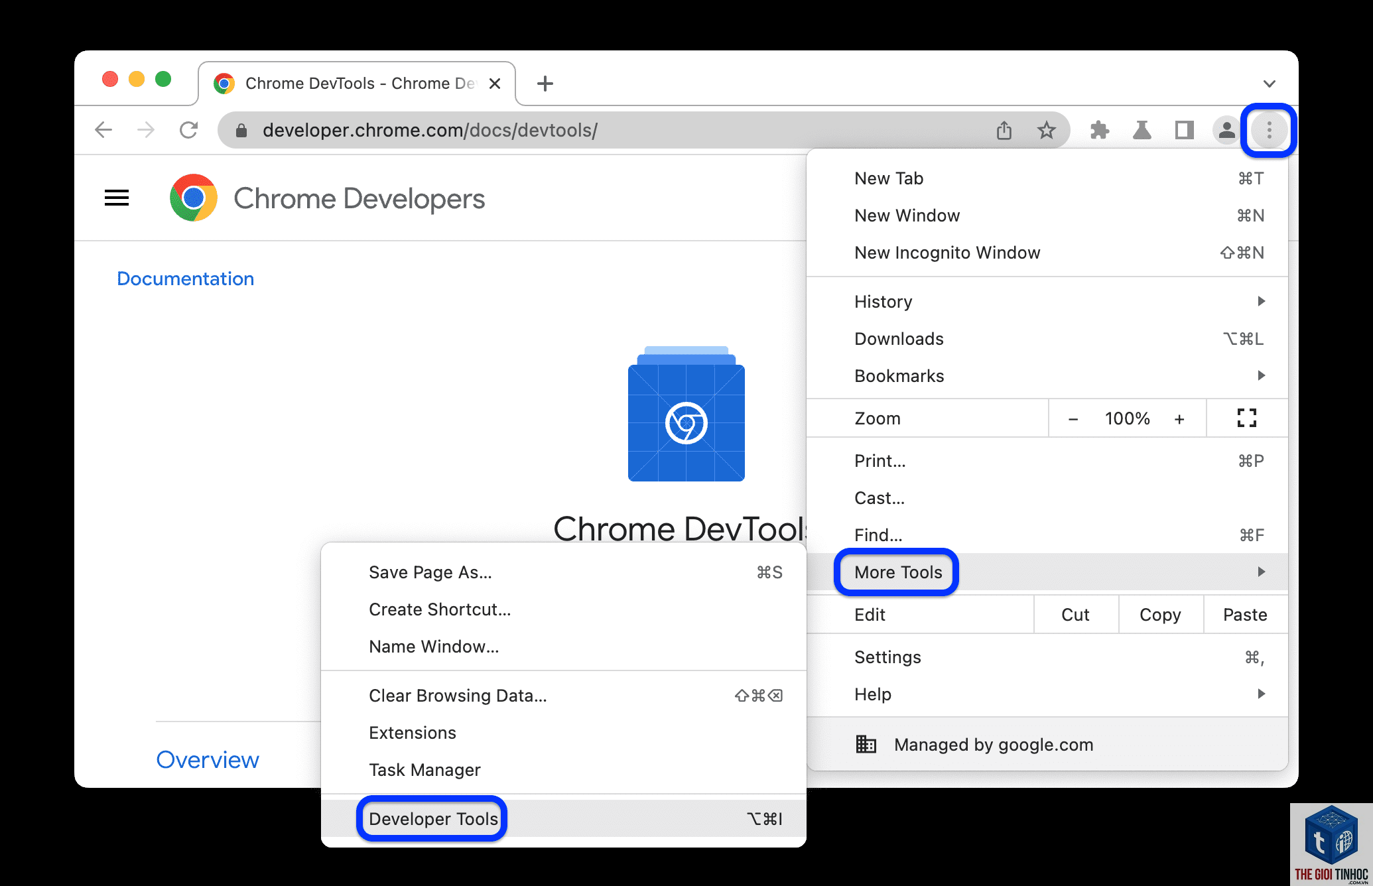The width and height of the screenshot is (1373, 886).
Task: Click Paste in the Edit row
Action: (1245, 615)
